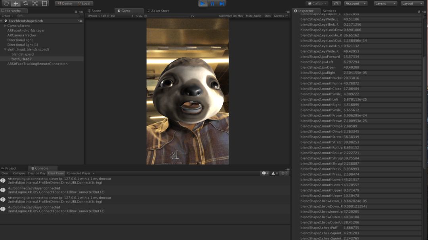Image resolution: width=428 pixels, height=240 pixels.
Task: Select the Hand tool in the toolbar
Action: tap(6, 4)
